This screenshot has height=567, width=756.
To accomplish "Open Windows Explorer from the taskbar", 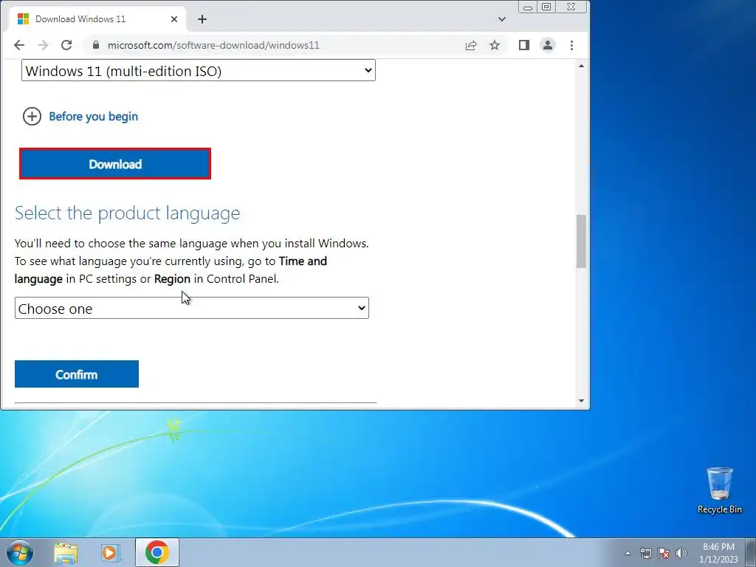I will point(66,553).
